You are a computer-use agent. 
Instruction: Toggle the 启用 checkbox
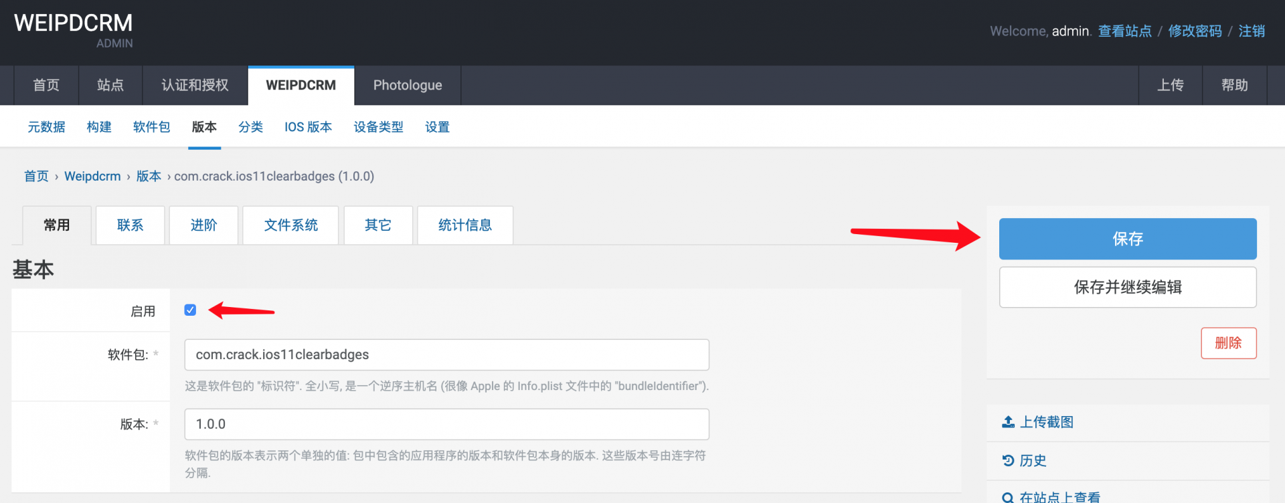190,310
